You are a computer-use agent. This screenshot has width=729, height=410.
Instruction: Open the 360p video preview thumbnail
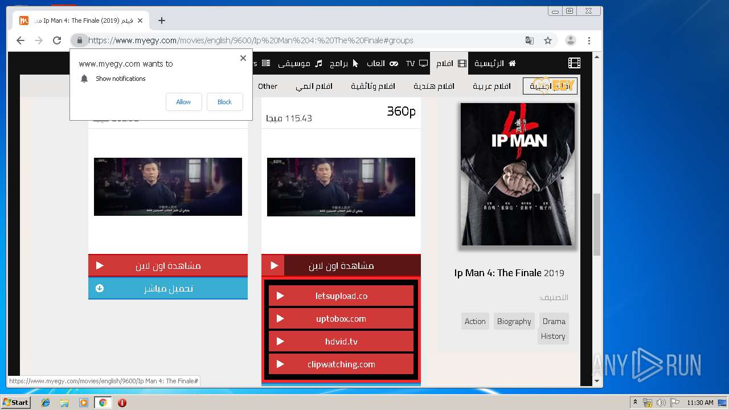pyautogui.click(x=341, y=187)
